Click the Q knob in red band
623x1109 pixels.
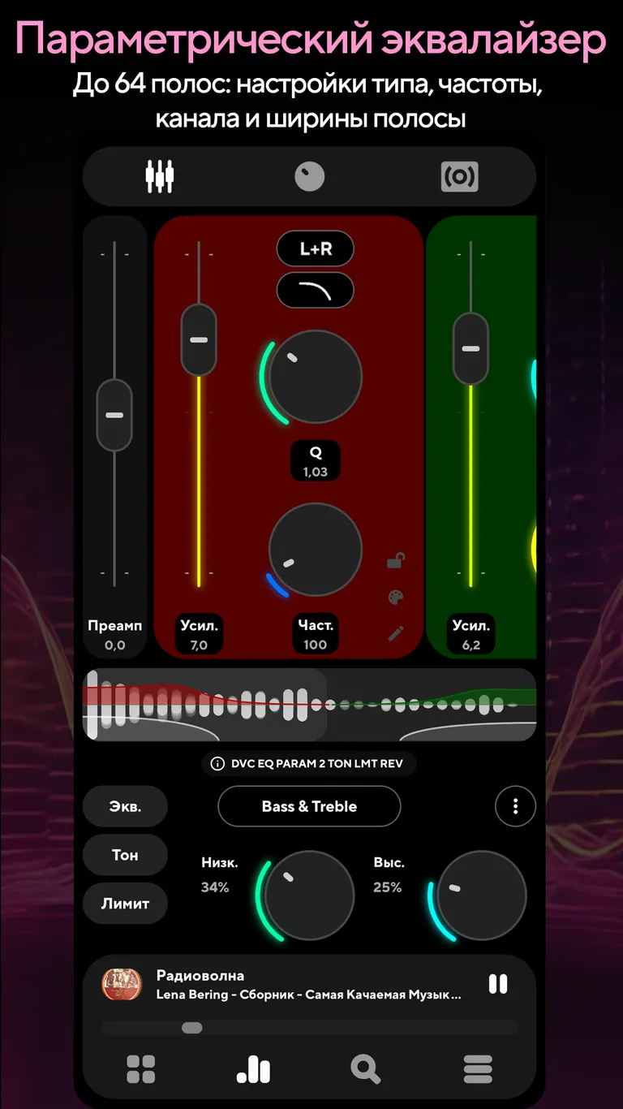coord(315,377)
